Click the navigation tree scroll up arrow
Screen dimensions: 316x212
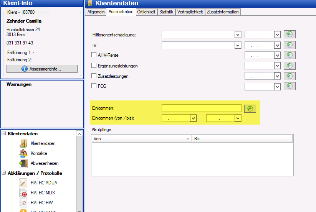pyautogui.click(x=79, y=134)
